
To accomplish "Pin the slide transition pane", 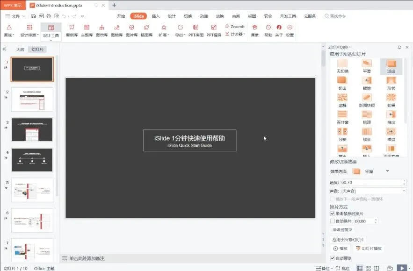I will (399, 47).
